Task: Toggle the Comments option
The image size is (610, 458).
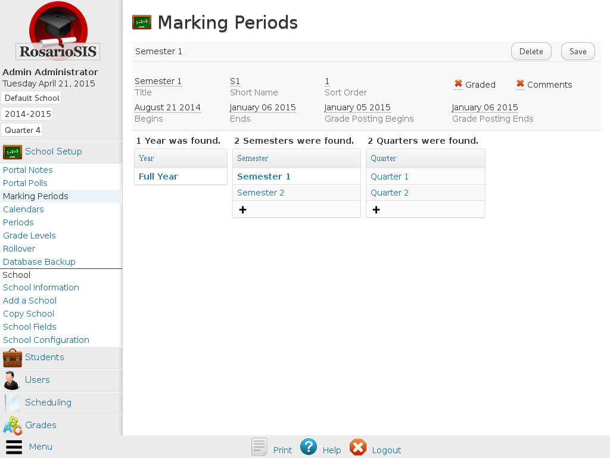Action: pos(520,84)
